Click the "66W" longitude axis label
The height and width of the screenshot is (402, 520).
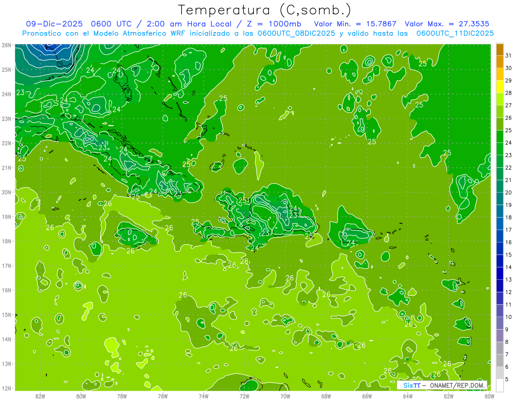pos(367,396)
